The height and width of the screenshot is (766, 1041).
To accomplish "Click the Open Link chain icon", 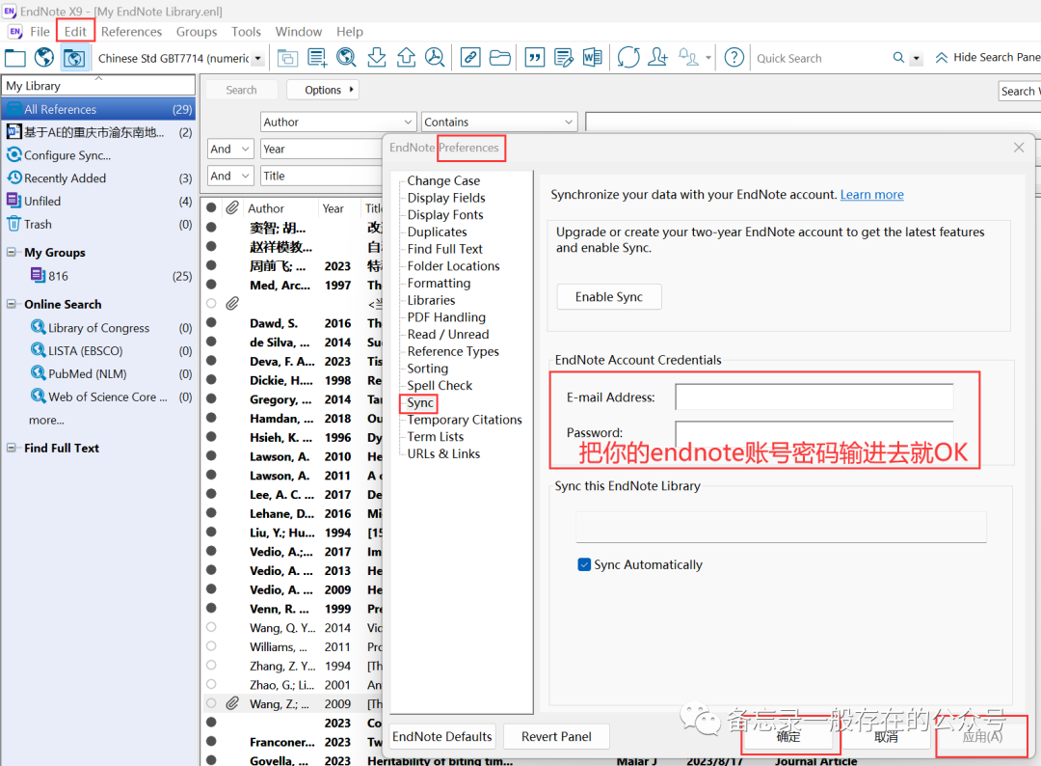I will (x=470, y=58).
